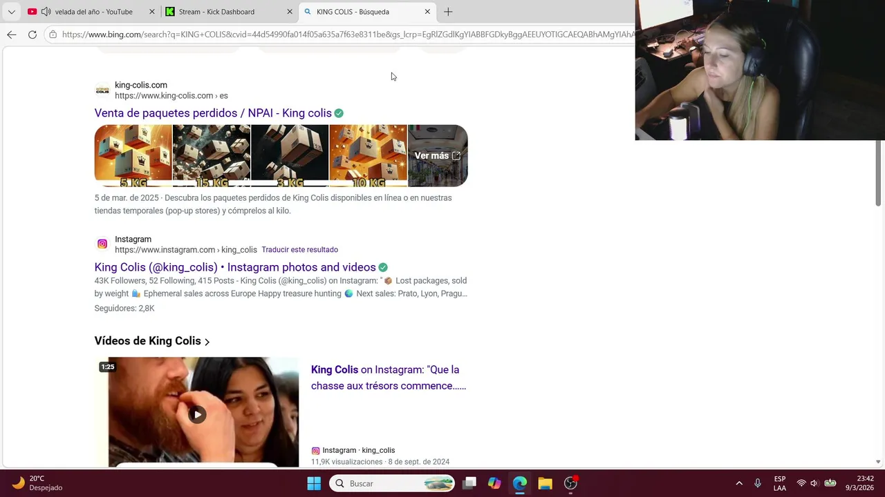This screenshot has width=885, height=497.
Task: View site information icon in address bar
Action: (53, 35)
